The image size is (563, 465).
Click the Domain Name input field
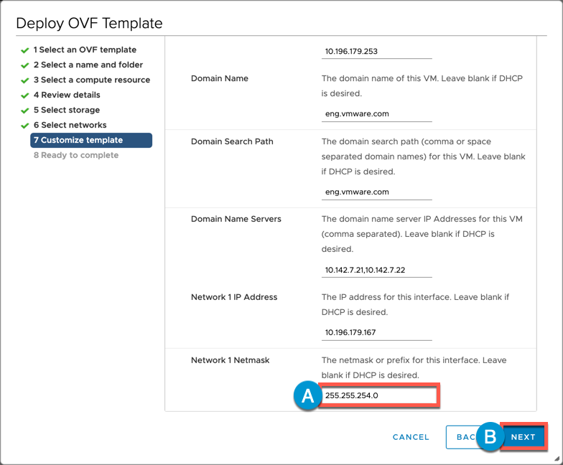[x=376, y=114]
